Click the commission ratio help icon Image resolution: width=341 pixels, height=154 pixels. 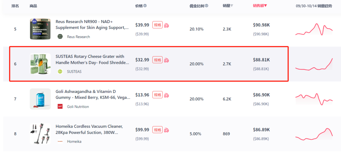206,6
